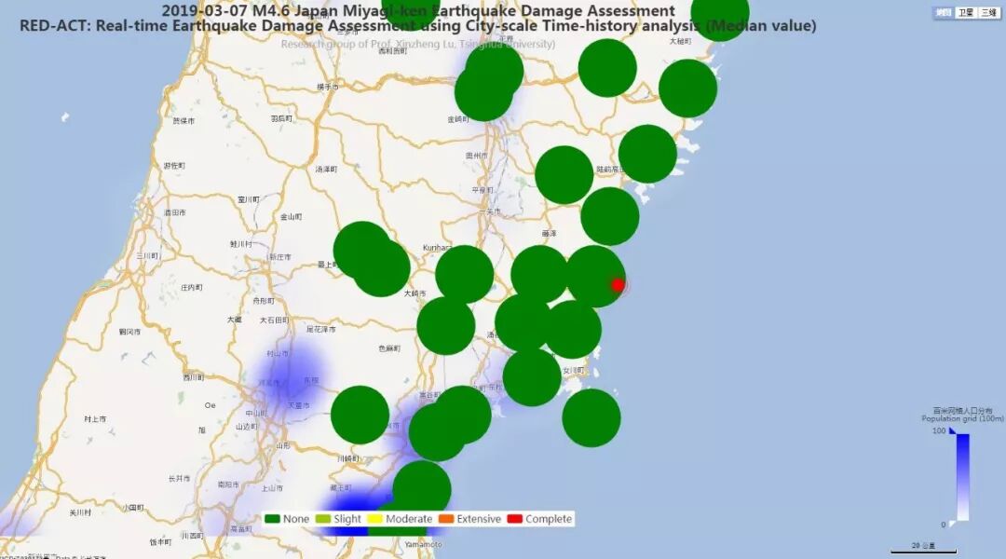Image resolution: width=1006 pixels, height=559 pixels.
Task: Click the upper handle of the population slider at 100
Action: coord(952,431)
